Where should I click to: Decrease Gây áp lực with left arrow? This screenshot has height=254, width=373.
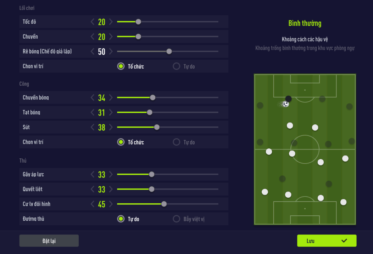(x=93, y=174)
